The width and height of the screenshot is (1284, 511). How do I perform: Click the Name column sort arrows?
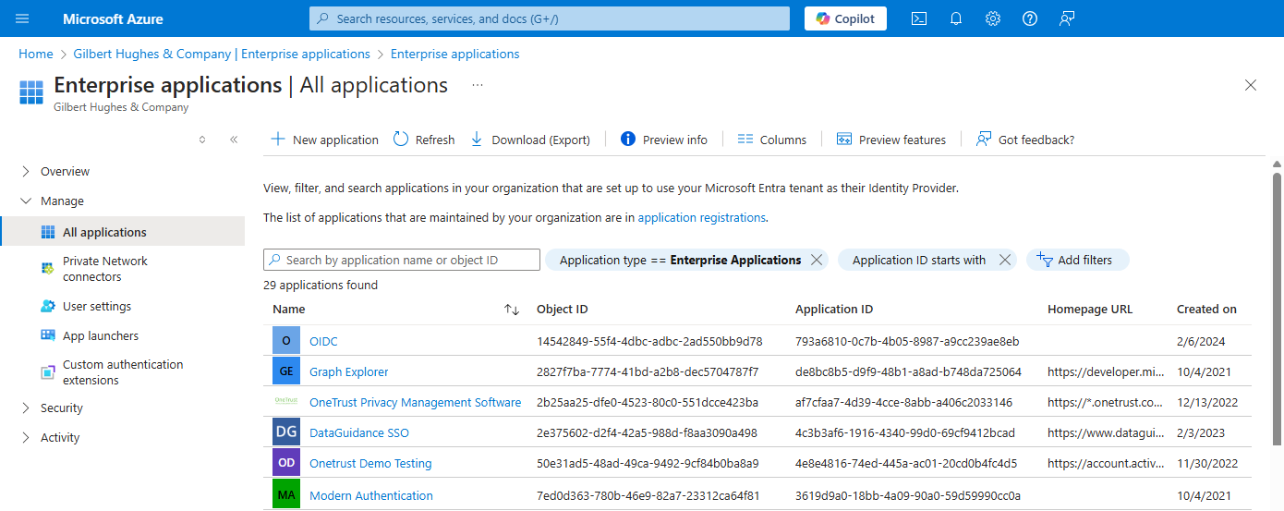pos(512,310)
